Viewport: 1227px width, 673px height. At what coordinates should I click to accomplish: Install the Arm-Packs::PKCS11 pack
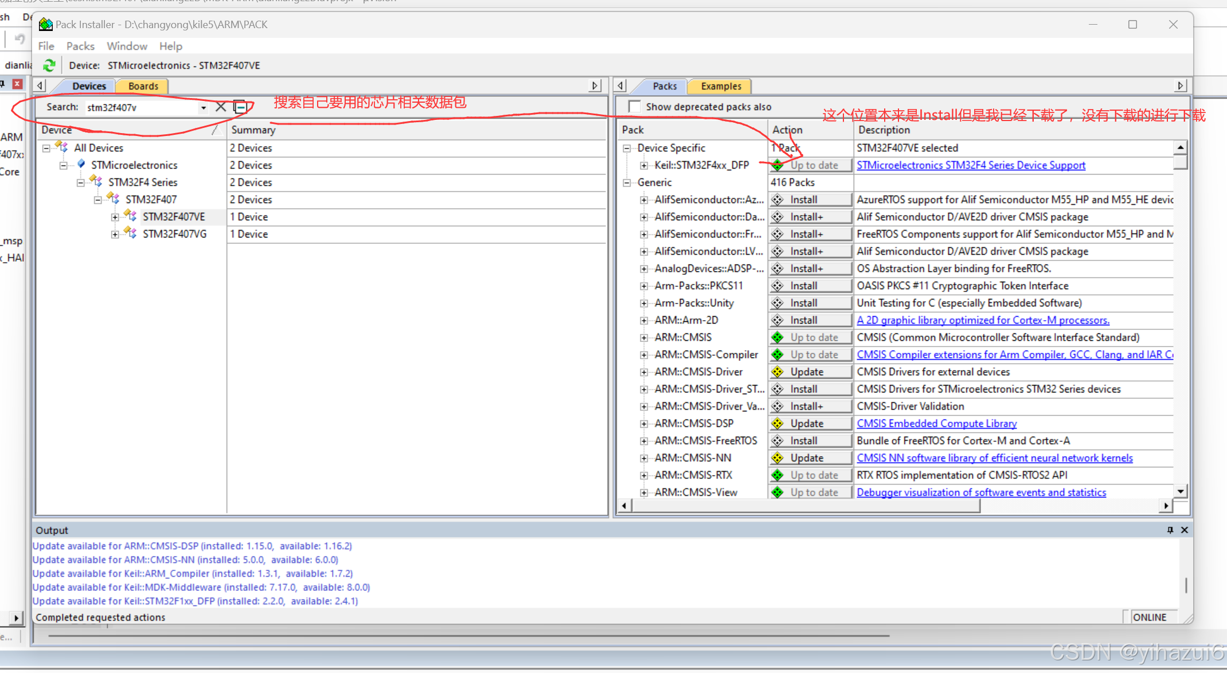pos(810,286)
